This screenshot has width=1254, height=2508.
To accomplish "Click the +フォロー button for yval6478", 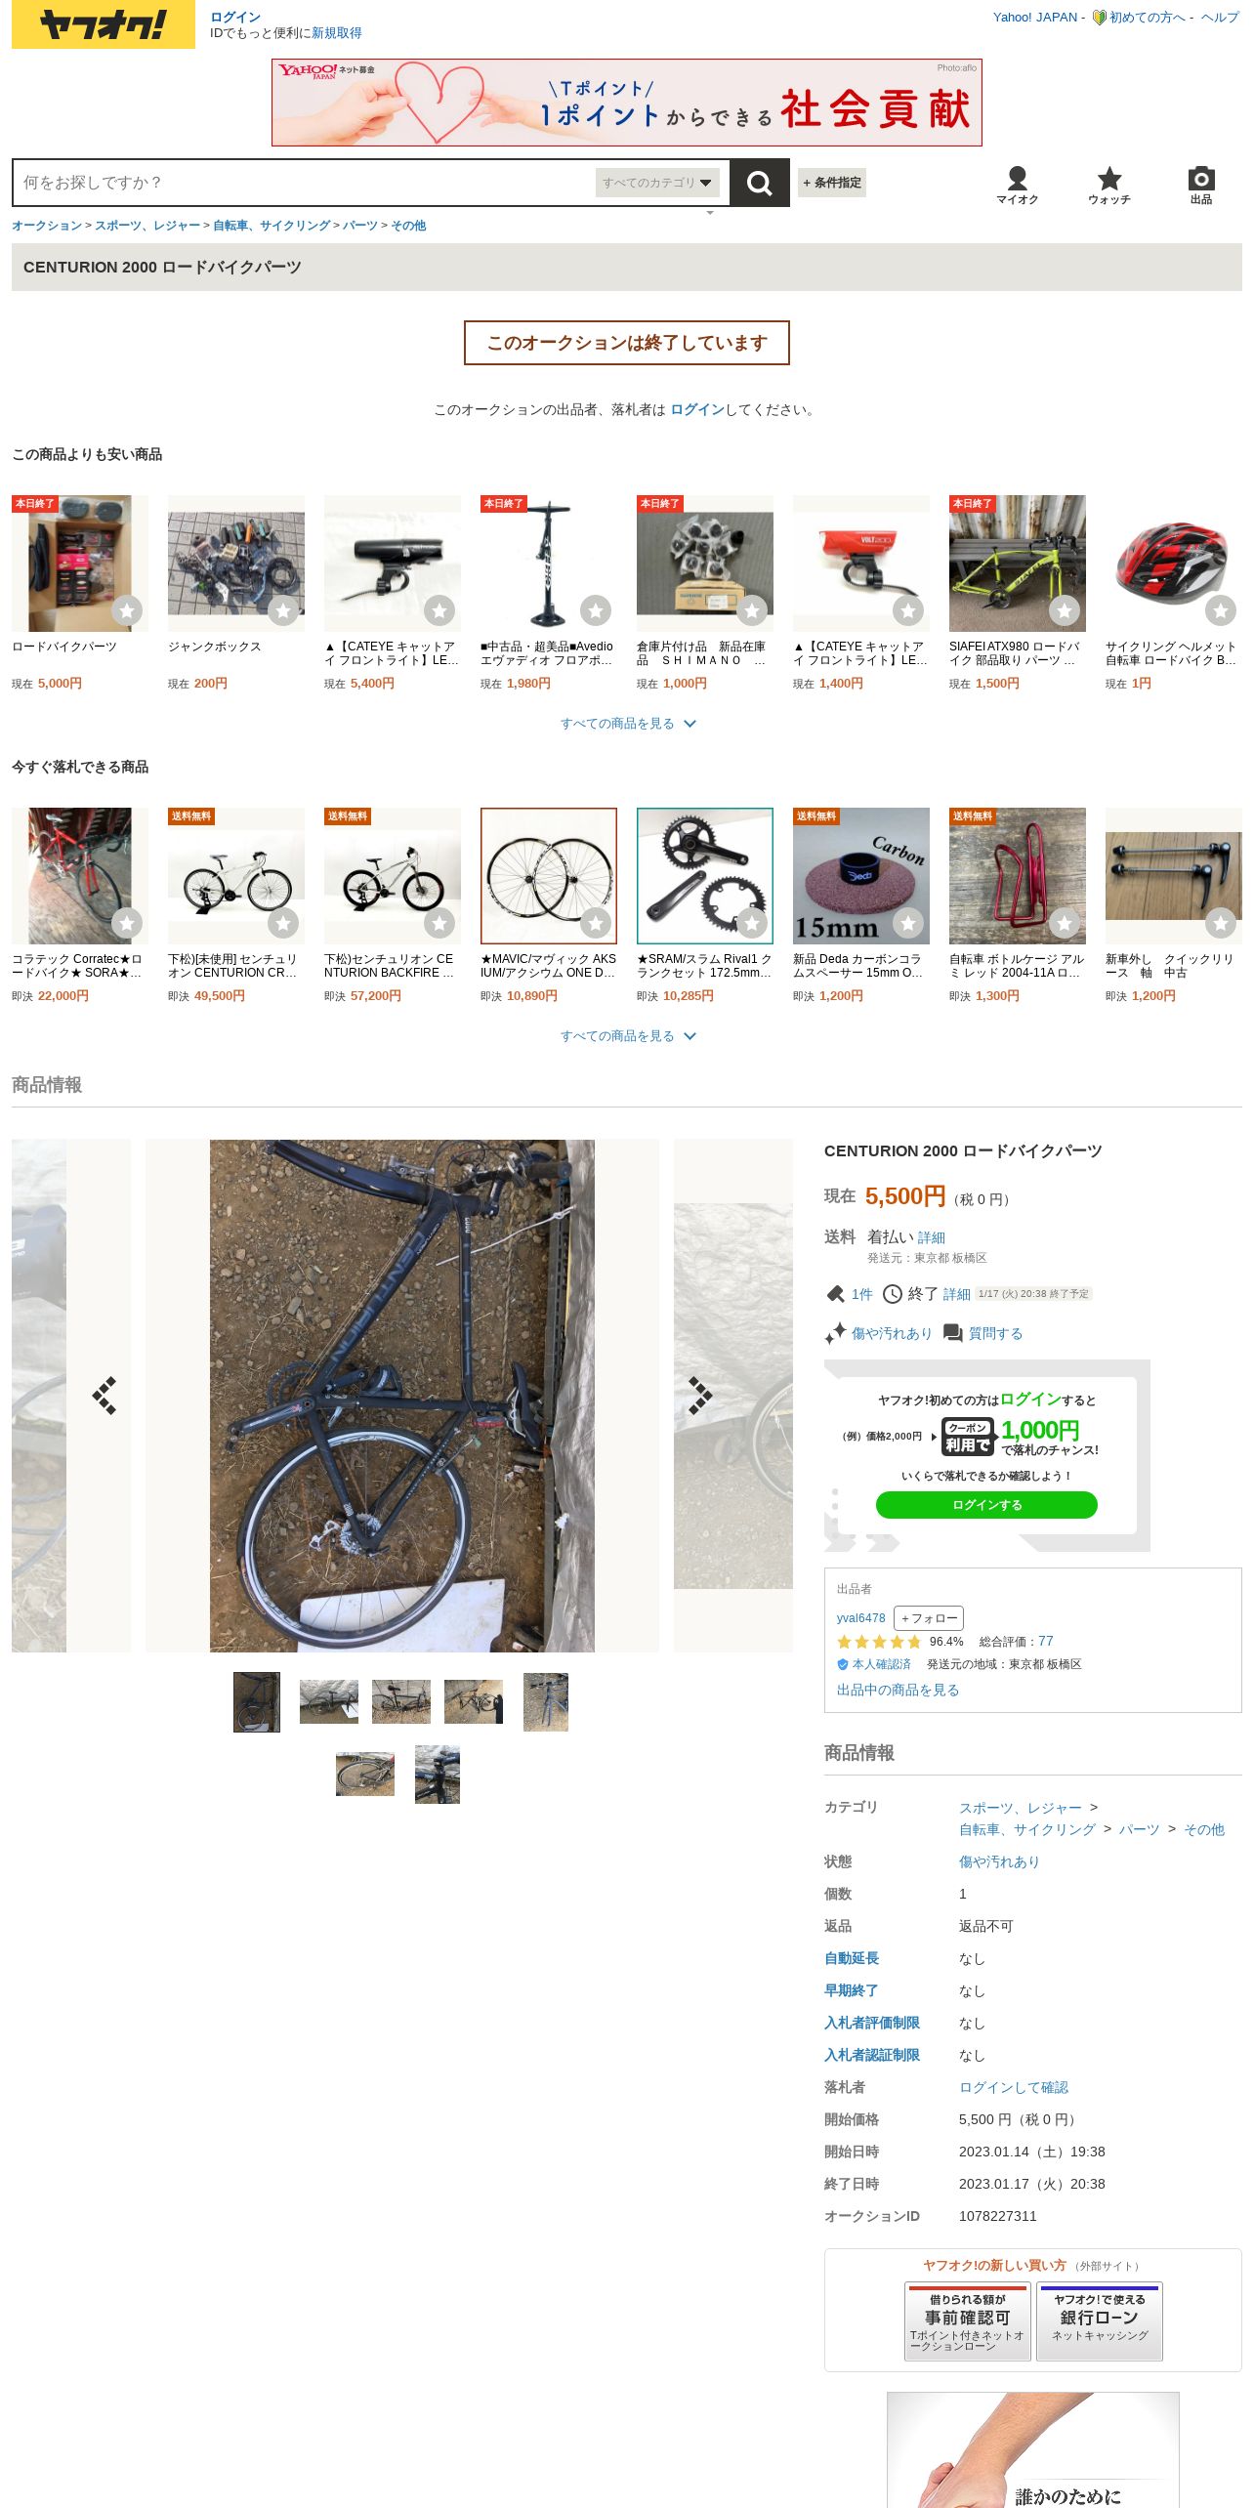I will point(929,1618).
